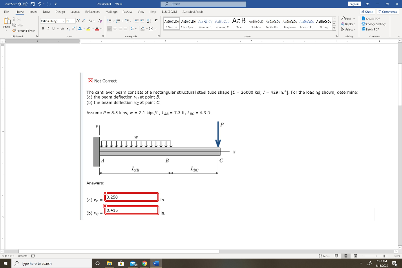This screenshot has height=268, width=402.
Task: Click the Share button
Action: [x=367, y=12]
